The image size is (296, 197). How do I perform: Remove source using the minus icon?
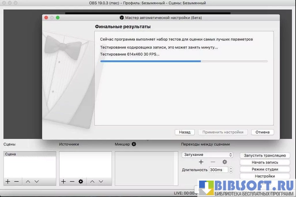point(72,181)
